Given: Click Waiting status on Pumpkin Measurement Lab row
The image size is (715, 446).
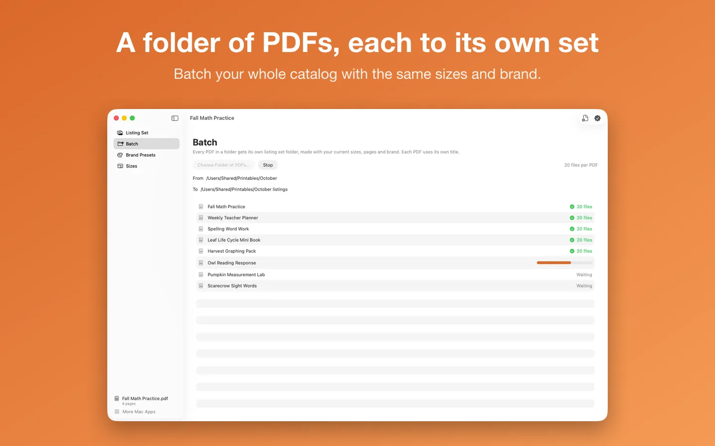Looking at the screenshot, I should coord(584,275).
